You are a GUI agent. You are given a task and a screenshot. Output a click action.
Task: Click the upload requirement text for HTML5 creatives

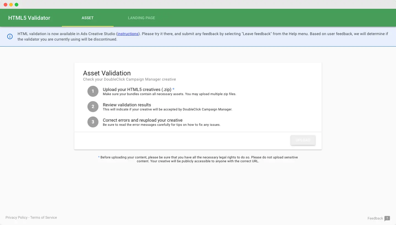[x=137, y=89]
